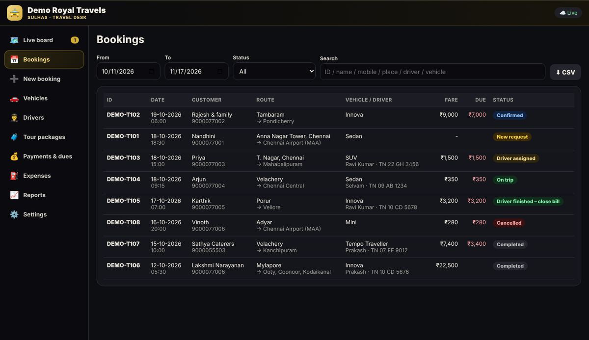Click the Live board notification badge
This screenshot has height=340, width=589.
coord(75,40)
